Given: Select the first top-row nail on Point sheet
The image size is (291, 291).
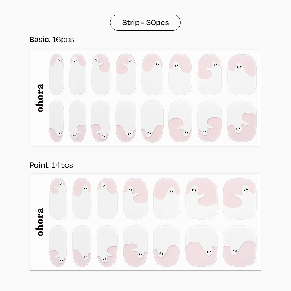Looking at the screenshot, I should pos(58,198).
